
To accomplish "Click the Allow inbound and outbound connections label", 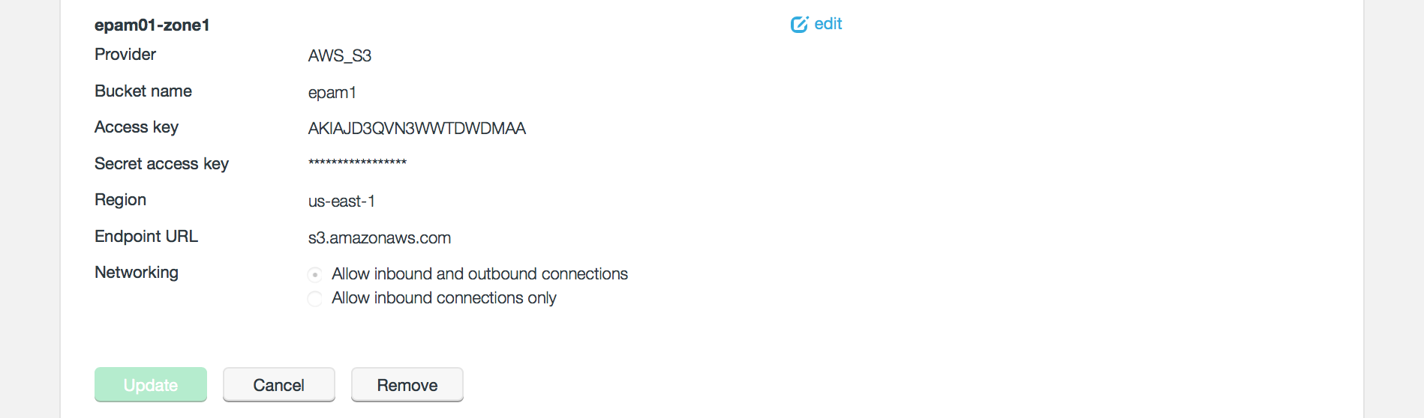I will coord(480,274).
